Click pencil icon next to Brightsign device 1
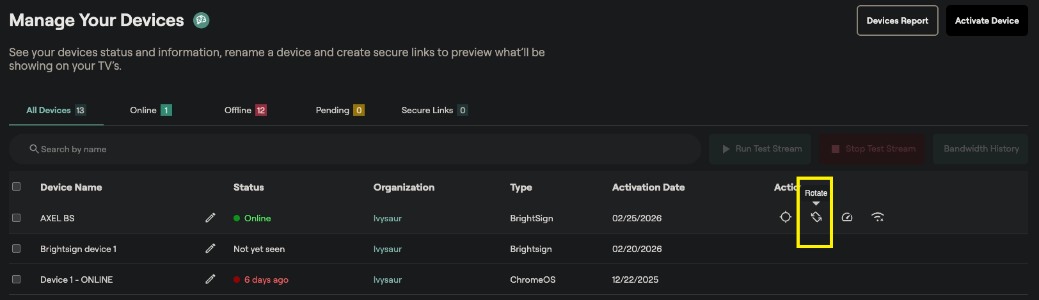The image size is (1039, 300). [210, 249]
